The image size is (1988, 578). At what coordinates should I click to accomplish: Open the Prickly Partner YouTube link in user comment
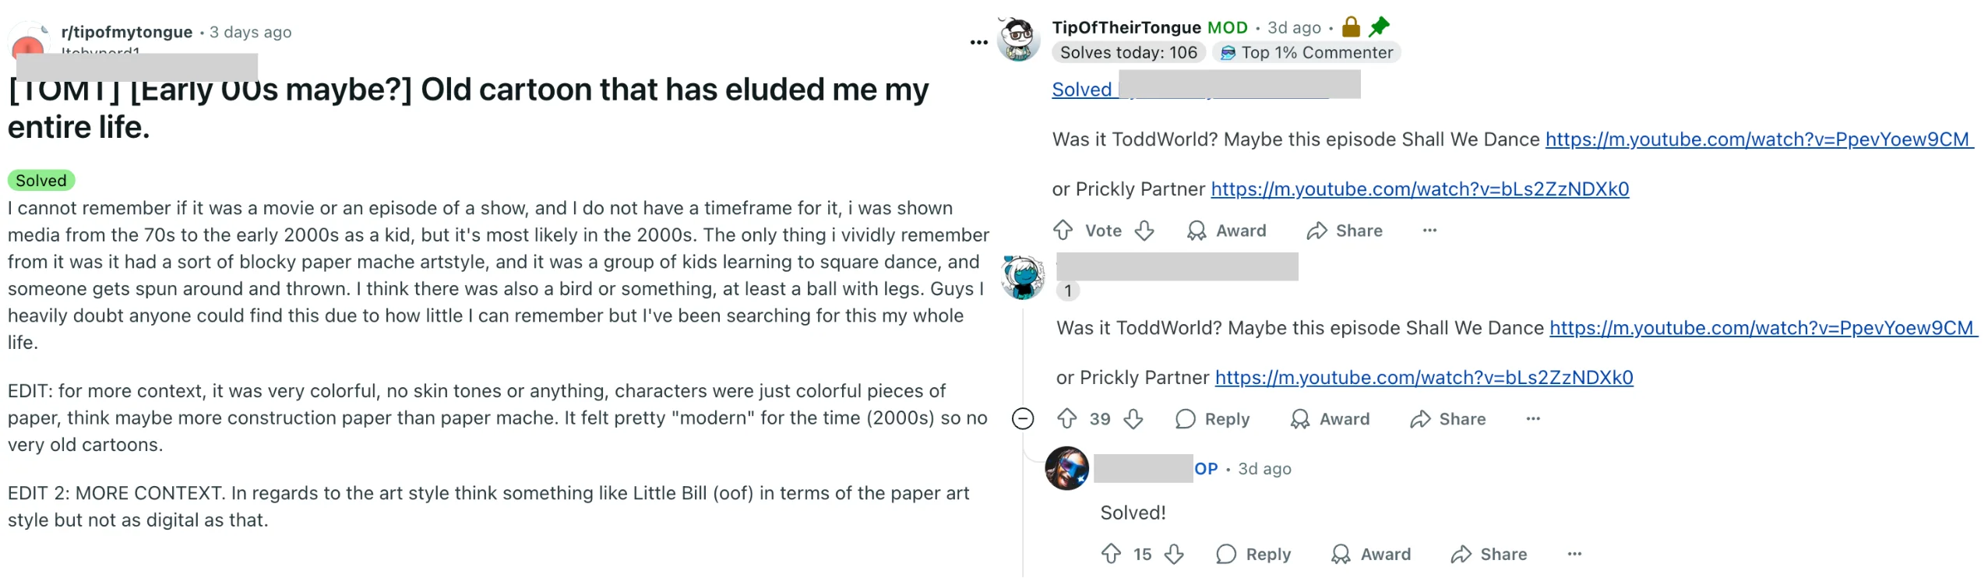click(1423, 378)
